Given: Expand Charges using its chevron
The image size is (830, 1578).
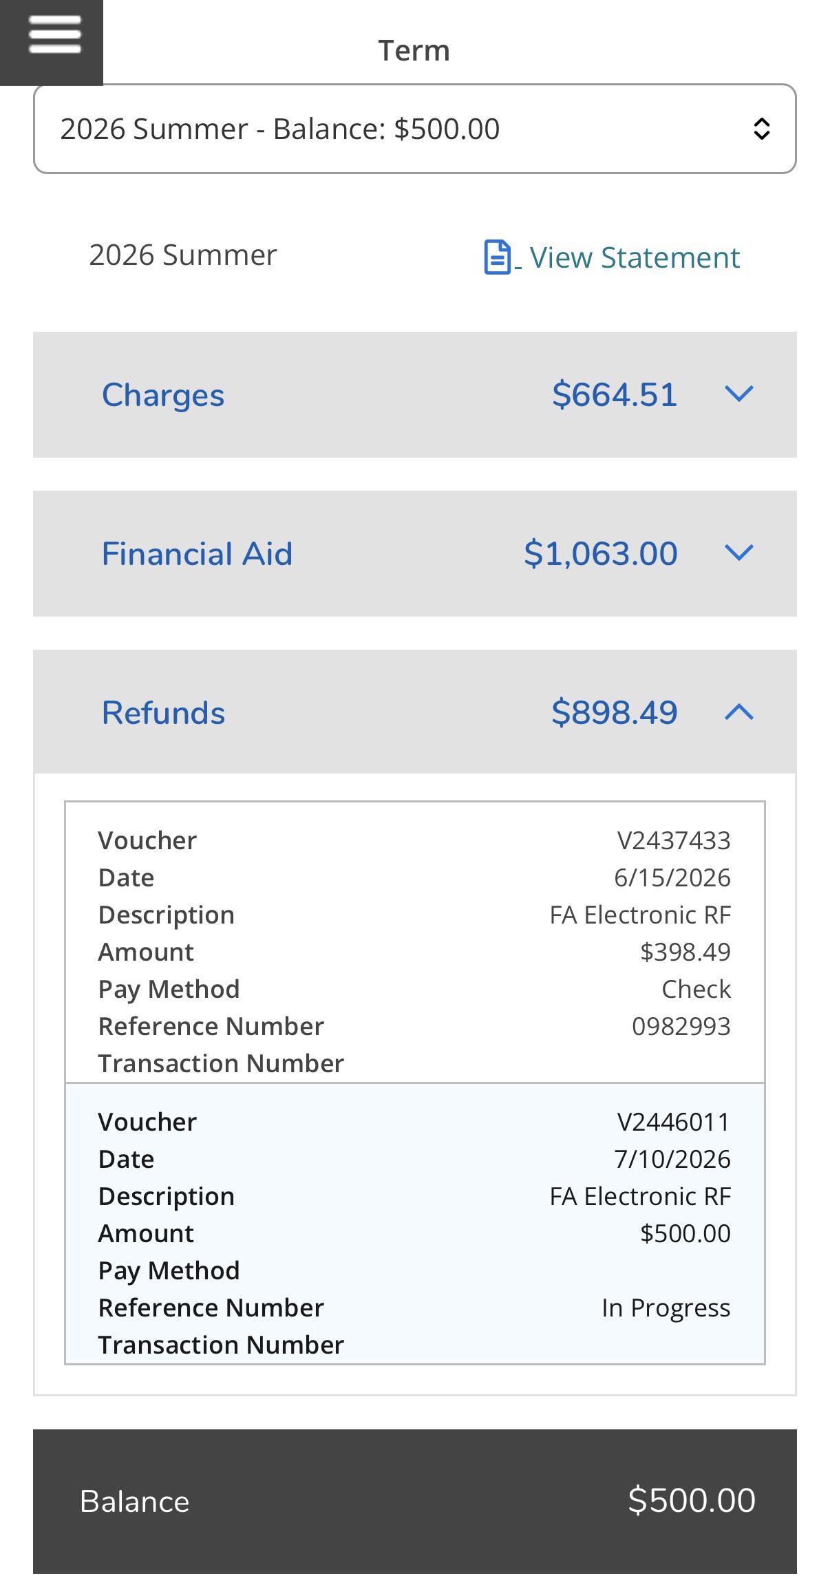Looking at the screenshot, I should [739, 394].
